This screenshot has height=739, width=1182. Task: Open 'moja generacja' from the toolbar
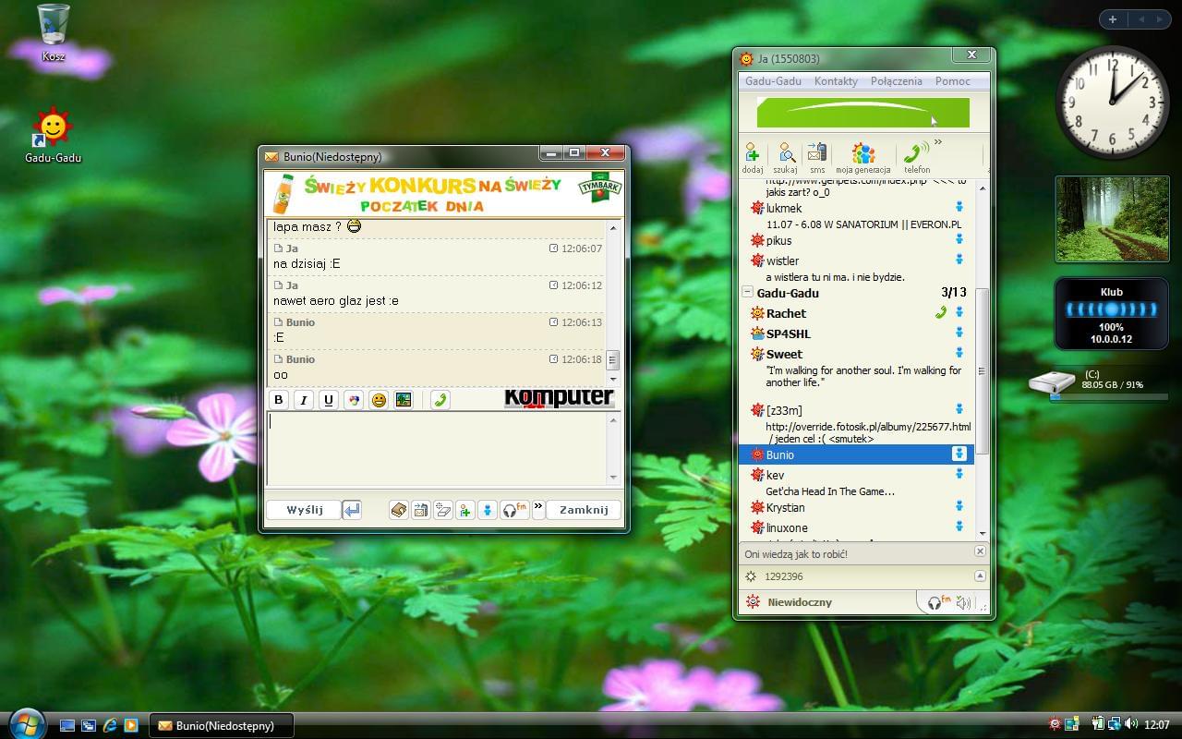(862, 156)
